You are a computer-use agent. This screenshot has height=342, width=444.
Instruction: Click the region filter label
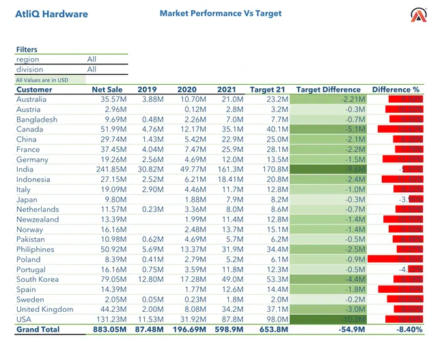[28, 60]
